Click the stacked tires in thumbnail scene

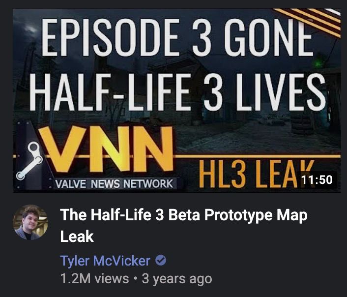pos(302,123)
